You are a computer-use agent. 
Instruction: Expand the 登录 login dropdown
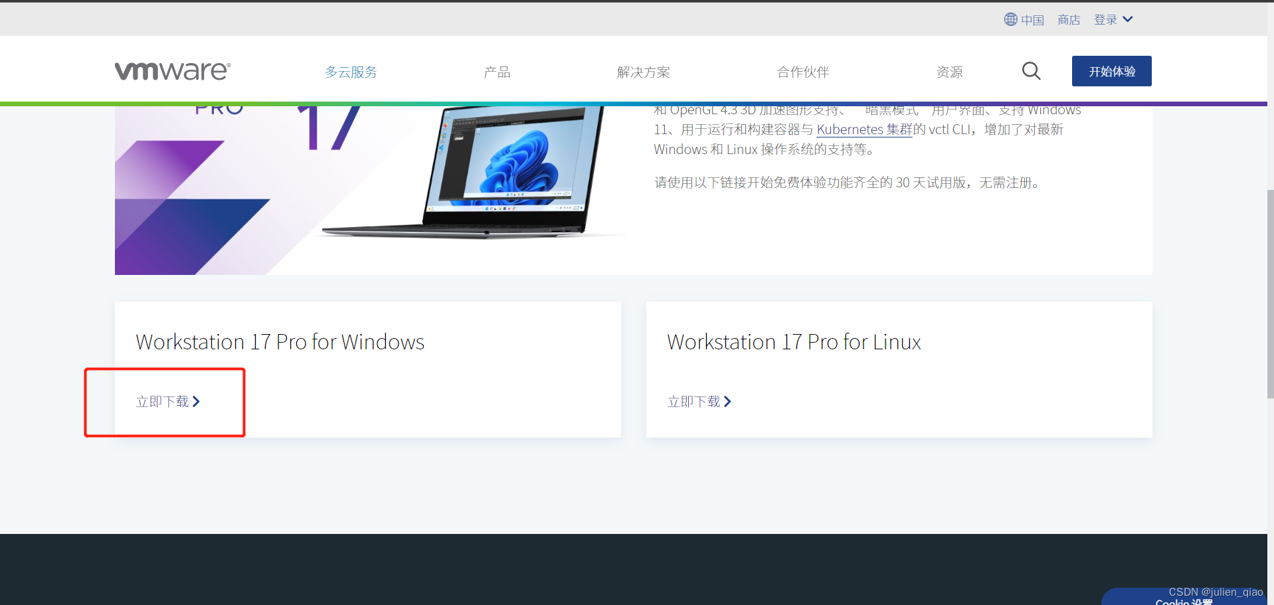(x=1113, y=20)
